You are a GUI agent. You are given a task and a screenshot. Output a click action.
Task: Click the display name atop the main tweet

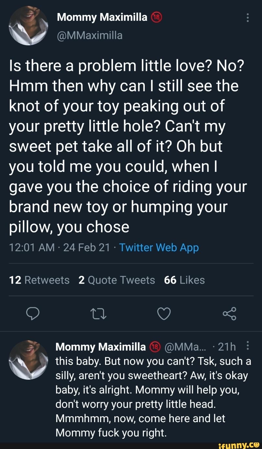102,17
